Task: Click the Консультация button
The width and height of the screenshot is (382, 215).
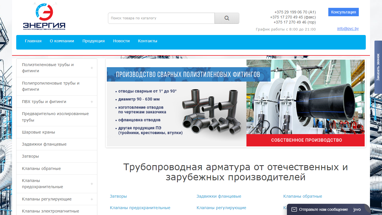Action: pos(343,12)
